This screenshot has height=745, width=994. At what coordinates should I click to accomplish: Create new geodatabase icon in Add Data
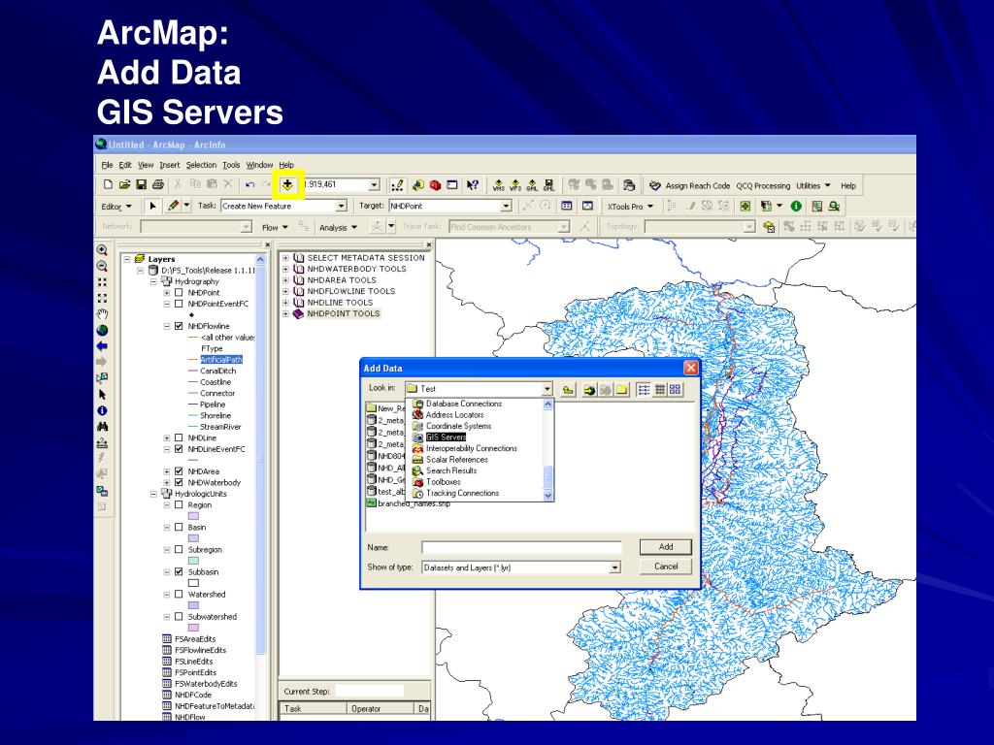pyautogui.click(x=621, y=390)
